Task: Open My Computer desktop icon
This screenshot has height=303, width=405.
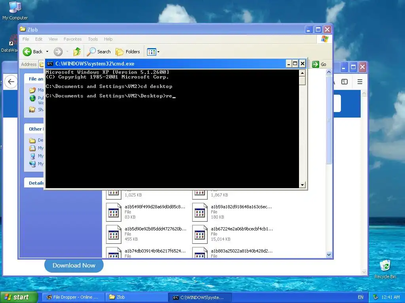Action: [15, 10]
